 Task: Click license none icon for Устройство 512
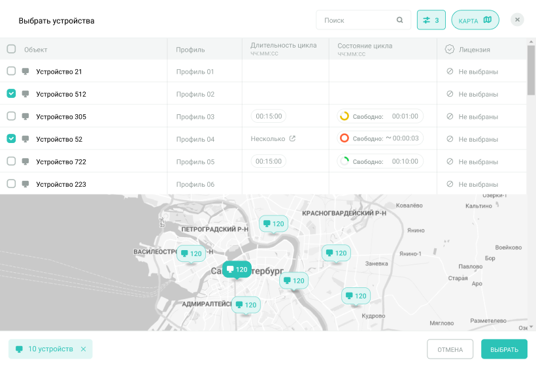450,94
